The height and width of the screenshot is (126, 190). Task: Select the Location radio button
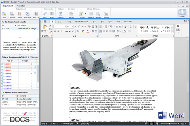(x=31, y=57)
